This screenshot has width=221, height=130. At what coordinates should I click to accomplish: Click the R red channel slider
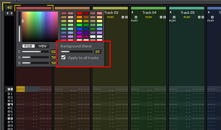click(35, 52)
